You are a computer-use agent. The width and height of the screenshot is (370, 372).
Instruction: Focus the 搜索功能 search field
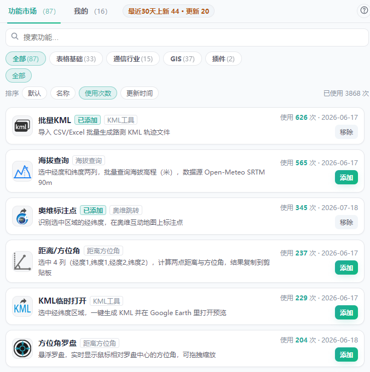tap(187, 38)
